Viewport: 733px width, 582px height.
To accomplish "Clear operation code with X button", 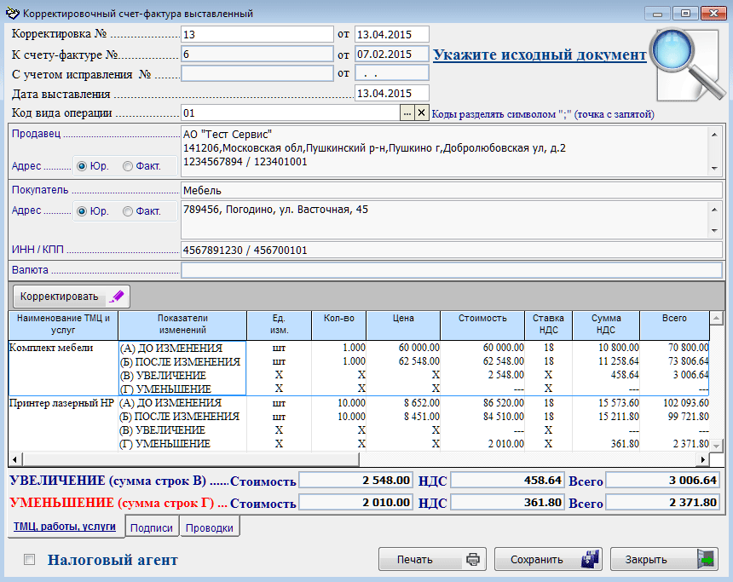I will (x=421, y=112).
